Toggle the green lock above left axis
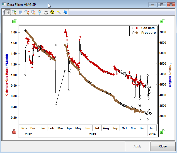The width and height of the screenshot is (177, 153). [x=14, y=21]
